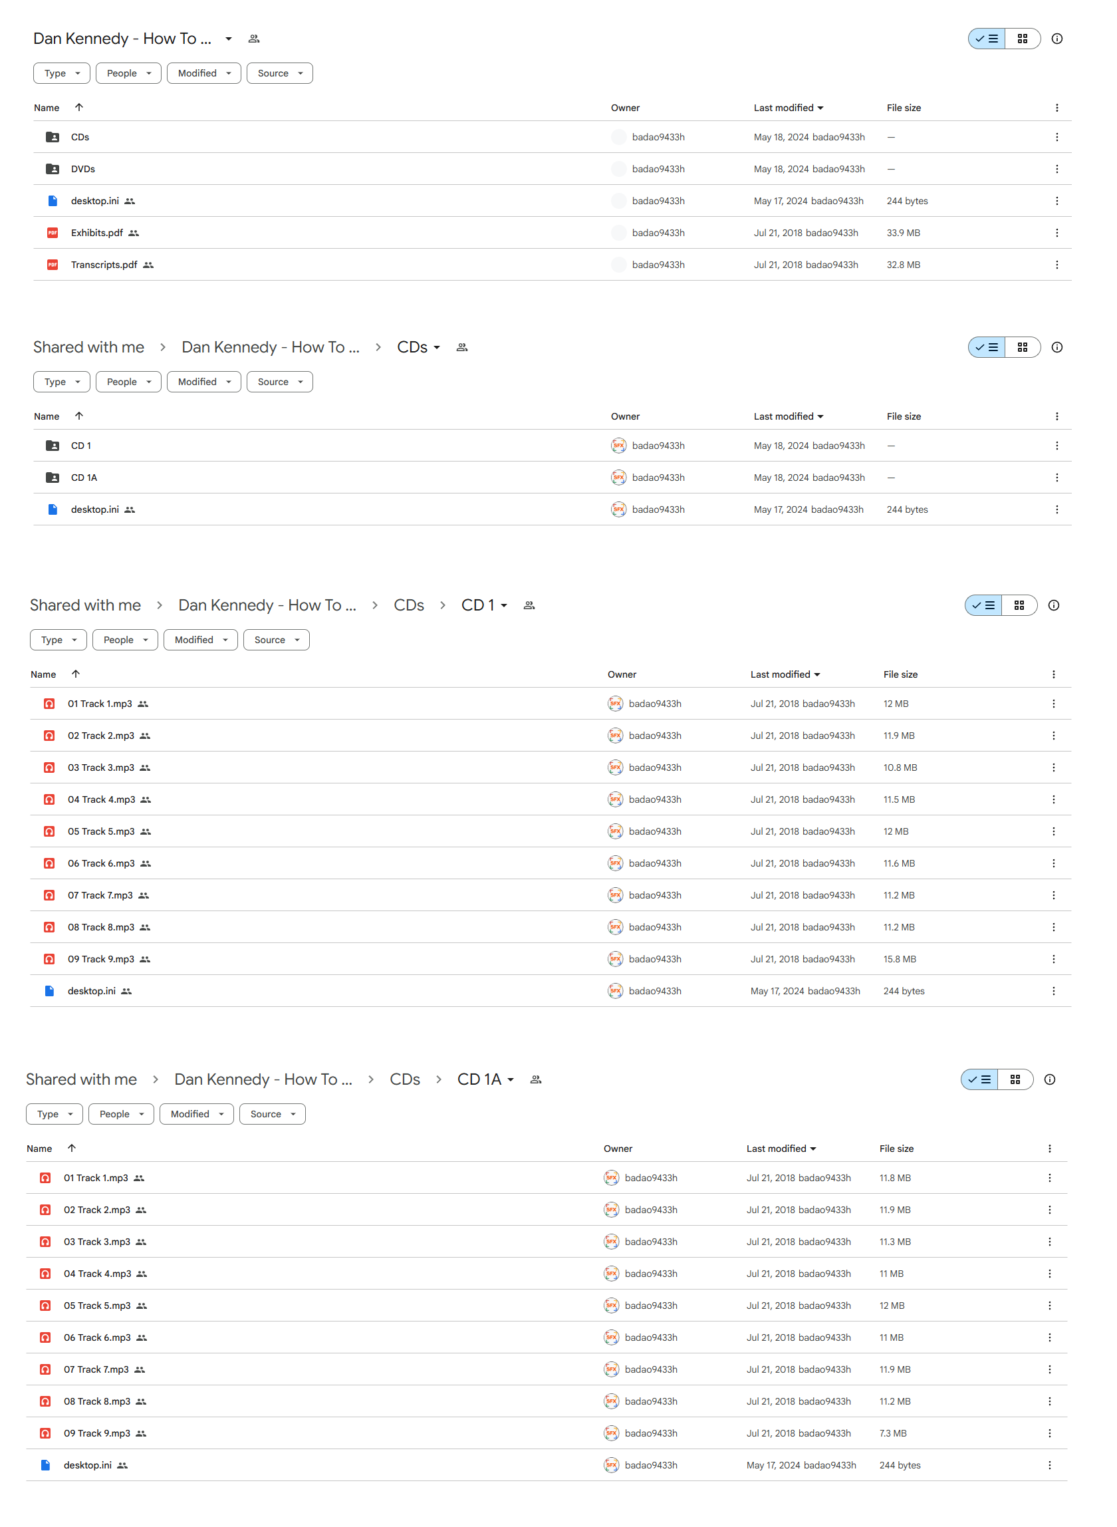Open column options menu in CD 1A header
1117x1527 pixels.
tap(1049, 1149)
